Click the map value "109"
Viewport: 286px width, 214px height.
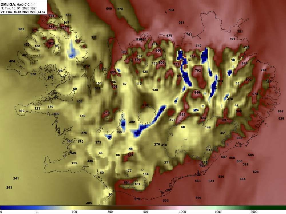coord(21,111)
